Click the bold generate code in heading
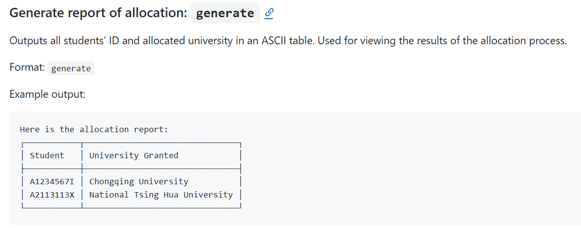The width and height of the screenshot is (581, 228). (225, 13)
